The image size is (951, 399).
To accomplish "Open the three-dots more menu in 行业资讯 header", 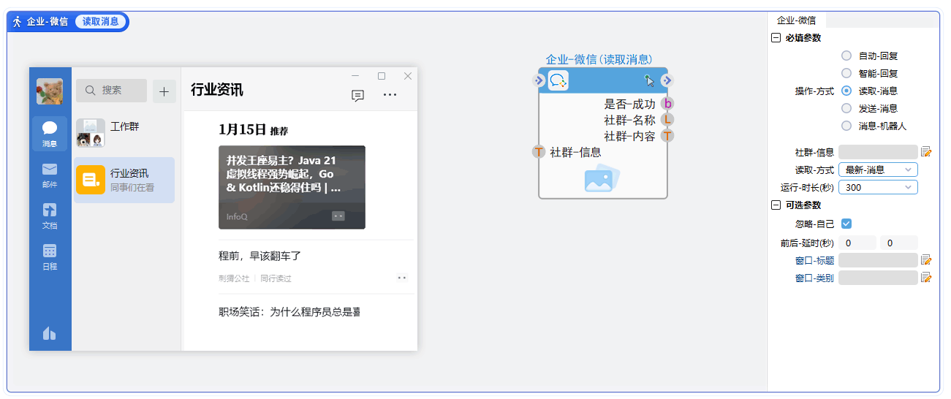I will coord(390,95).
